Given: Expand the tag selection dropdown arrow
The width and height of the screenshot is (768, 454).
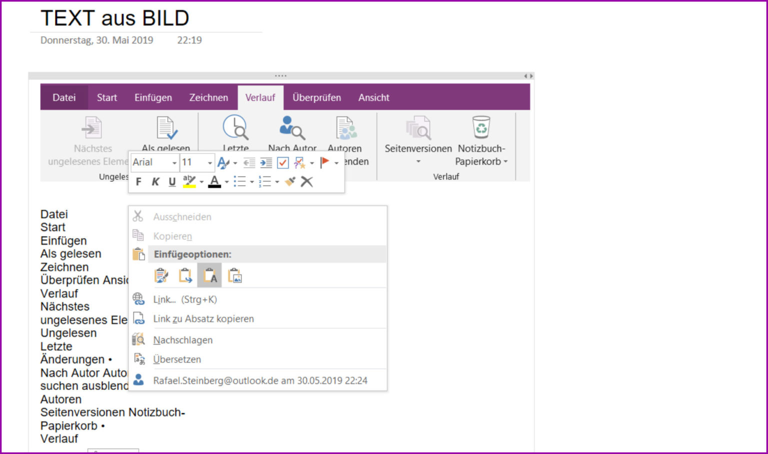Looking at the screenshot, I should (312, 163).
